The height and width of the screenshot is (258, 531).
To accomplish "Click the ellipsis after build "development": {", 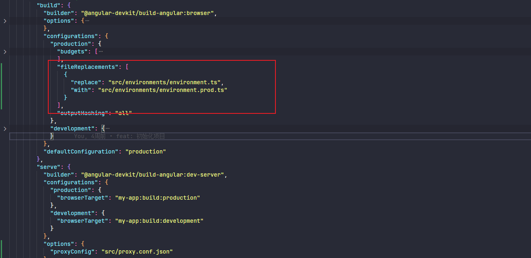I will click(107, 128).
